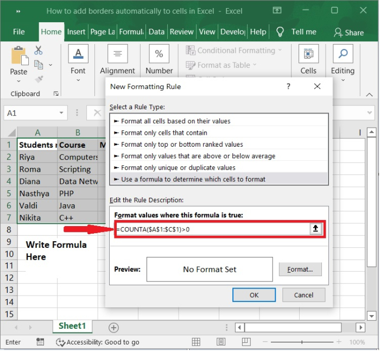380x351 pixels.
Task: Click the OK button
Action: click(254, 295)
